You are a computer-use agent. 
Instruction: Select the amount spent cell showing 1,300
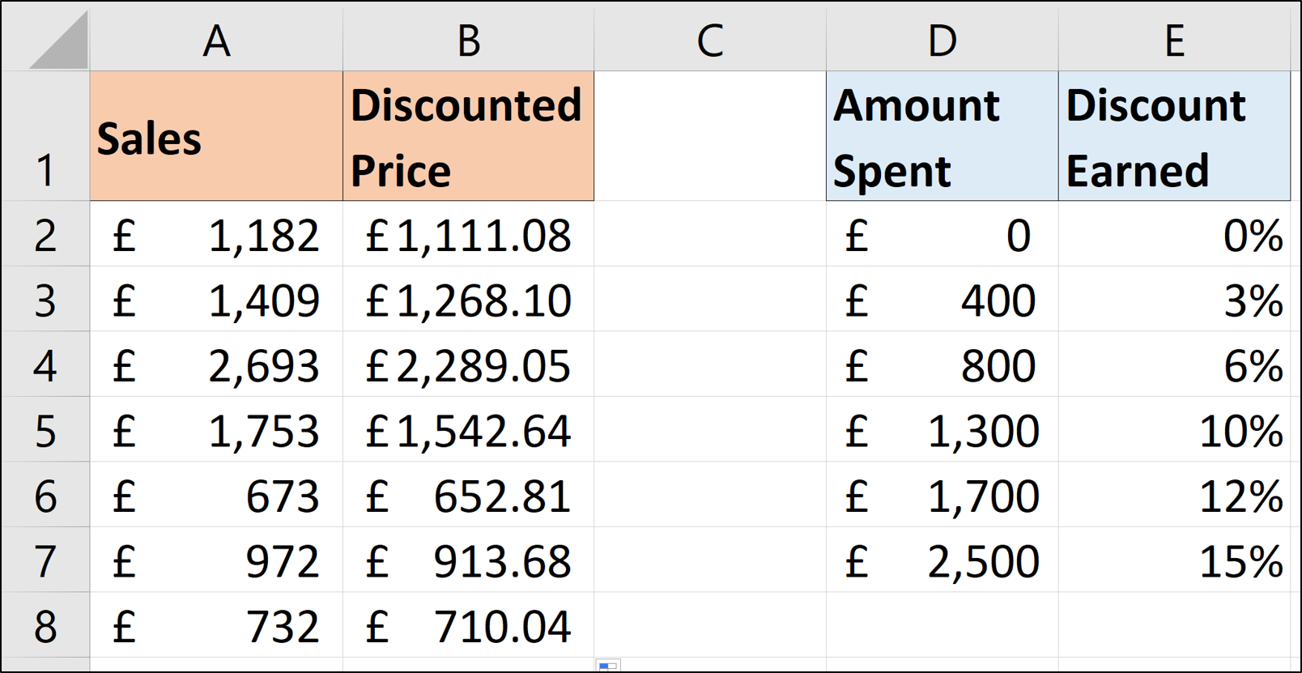point(942,430)
